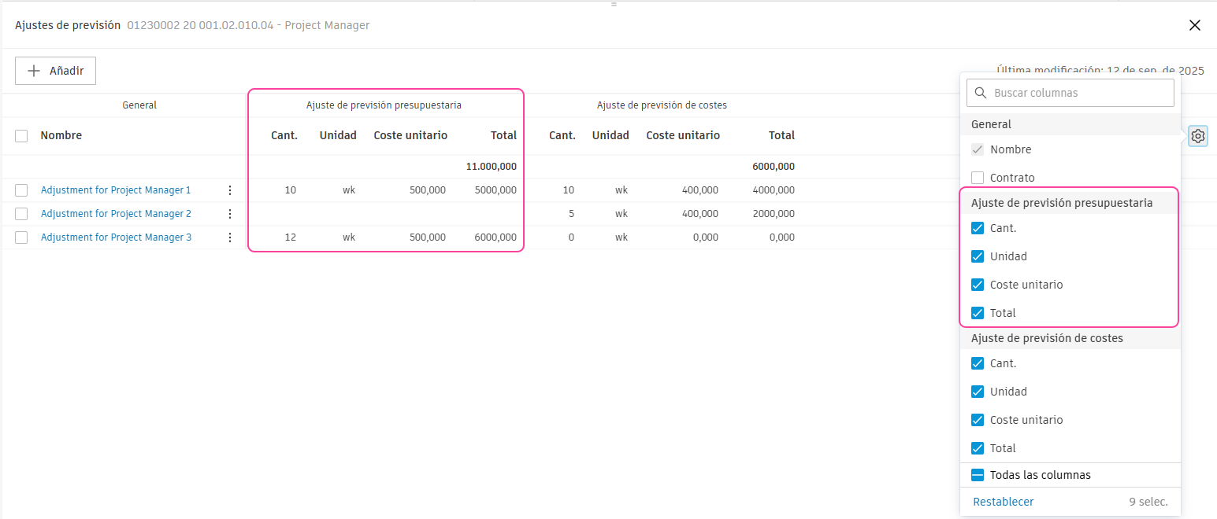Select row checkbox for Adjustment for Project Manager 2
This screenshot has width=1217, height=519.
[21, 214]
